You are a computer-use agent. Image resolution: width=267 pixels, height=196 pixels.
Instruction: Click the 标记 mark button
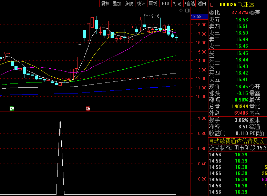177,3
